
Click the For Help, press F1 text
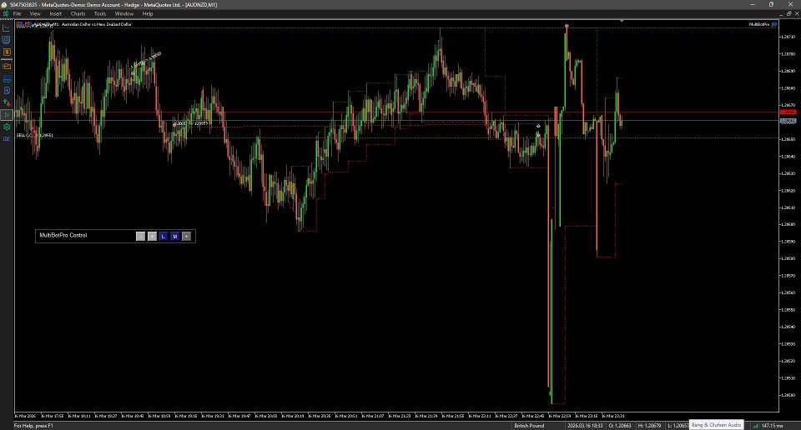[33, 425]
